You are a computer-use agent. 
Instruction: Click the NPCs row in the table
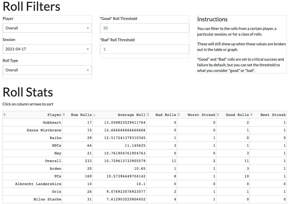[x=56, y=146]
